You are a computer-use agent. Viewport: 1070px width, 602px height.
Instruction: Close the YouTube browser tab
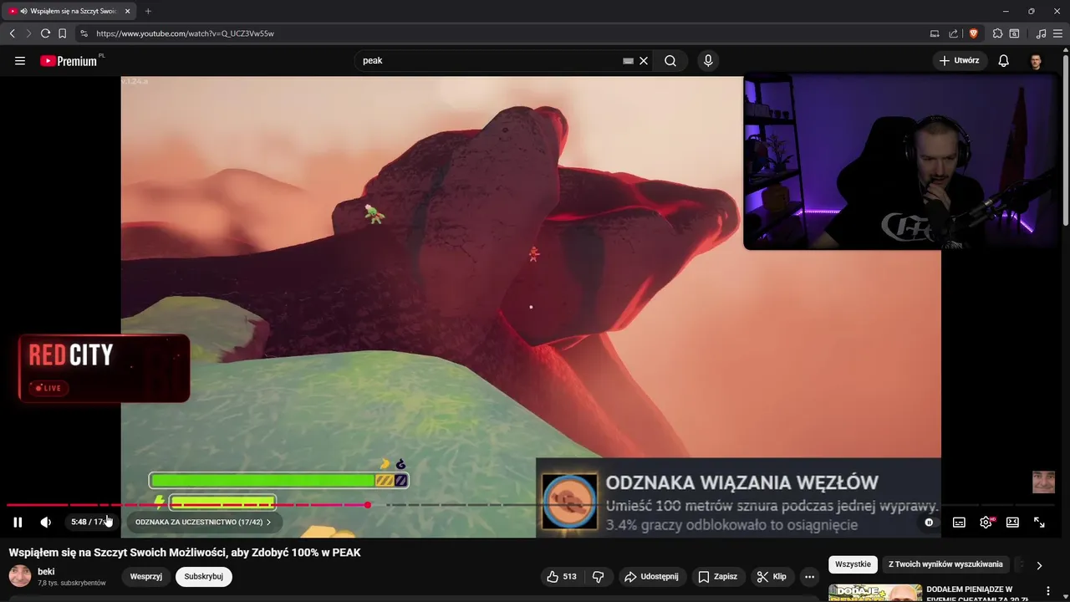click(128, 11)
